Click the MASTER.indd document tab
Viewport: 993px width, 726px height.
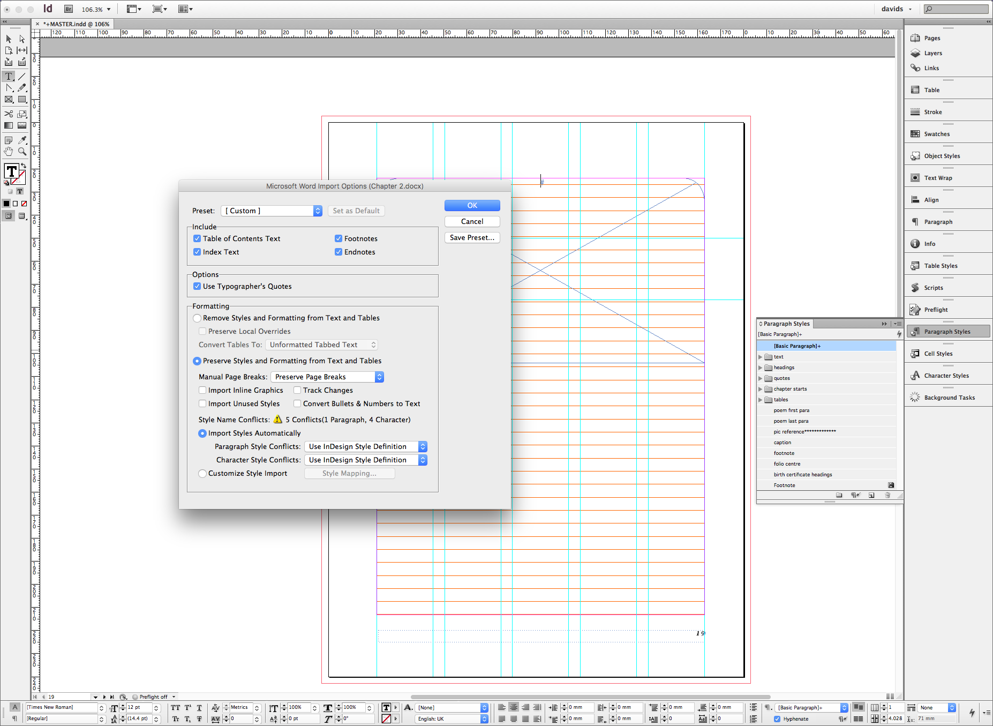[77, 24]
